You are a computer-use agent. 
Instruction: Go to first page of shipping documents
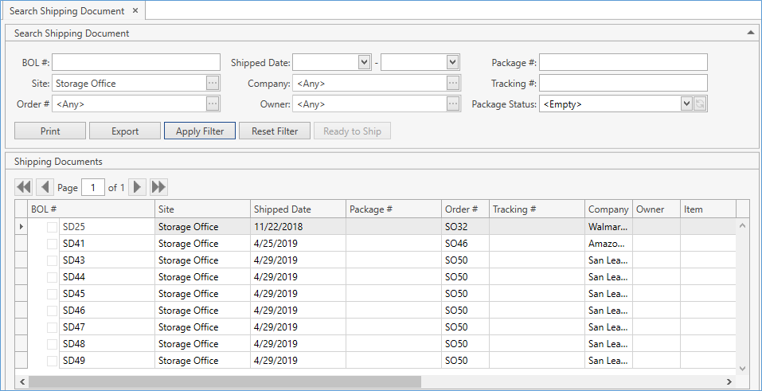(24, 187)
